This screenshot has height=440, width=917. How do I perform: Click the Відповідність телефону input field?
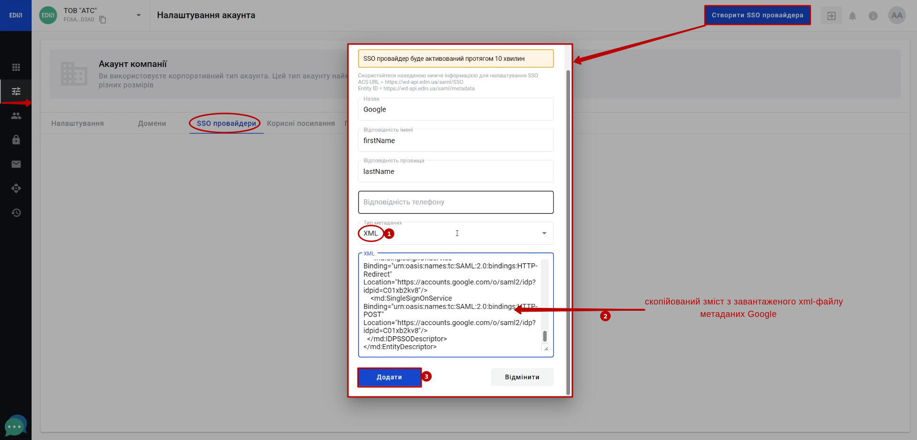pos(455,203)
